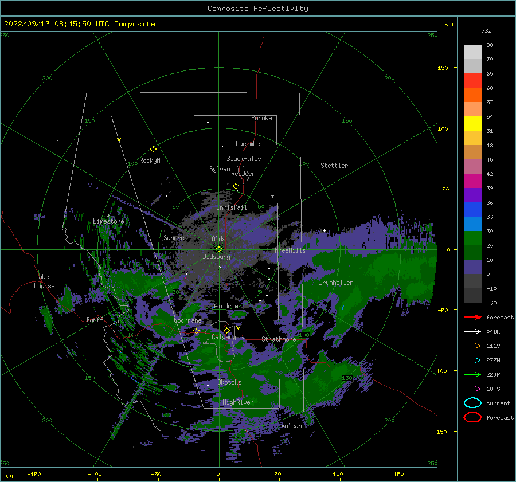Select the magenta 18TS arrow icon
The height and width of the screenshot is (482, 516).
pos(472,389)
